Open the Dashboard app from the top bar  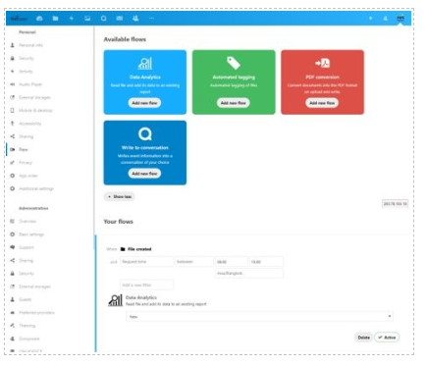39,19
